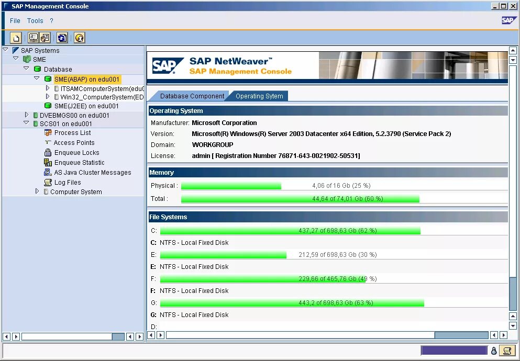Image resolution: width=520 pixels, height=361 pixels.
Task: Click the vertical scrollbar thumb in the right panel
Action: tap(513, 293)
